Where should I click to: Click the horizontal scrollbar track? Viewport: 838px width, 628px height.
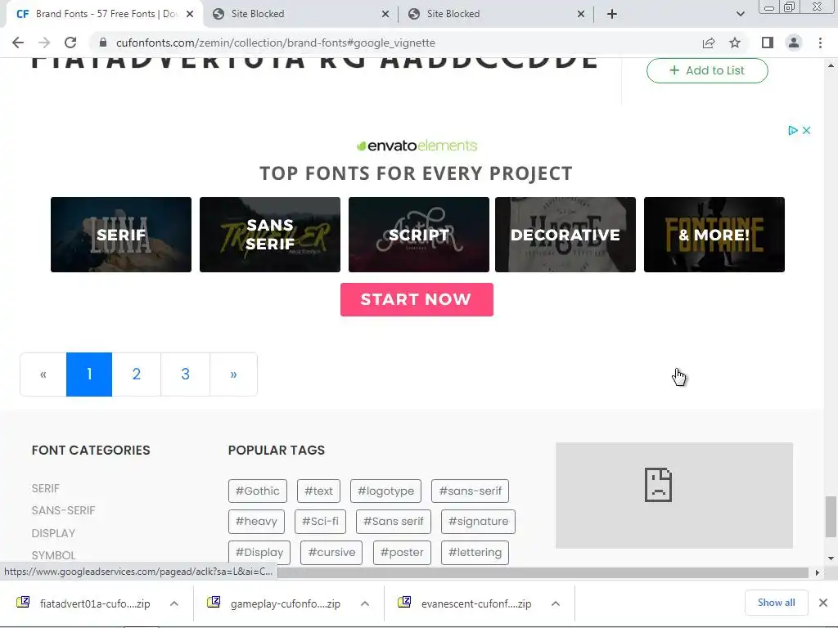pos(543,572)
